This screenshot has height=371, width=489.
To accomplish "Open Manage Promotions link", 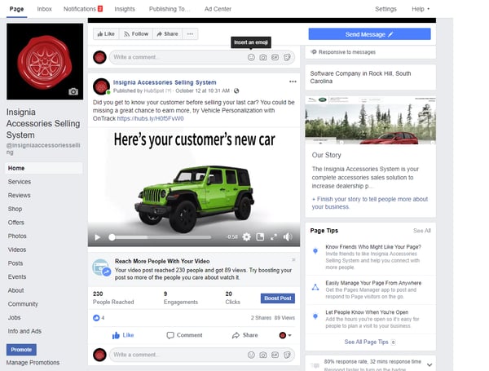I will point(33,363).
